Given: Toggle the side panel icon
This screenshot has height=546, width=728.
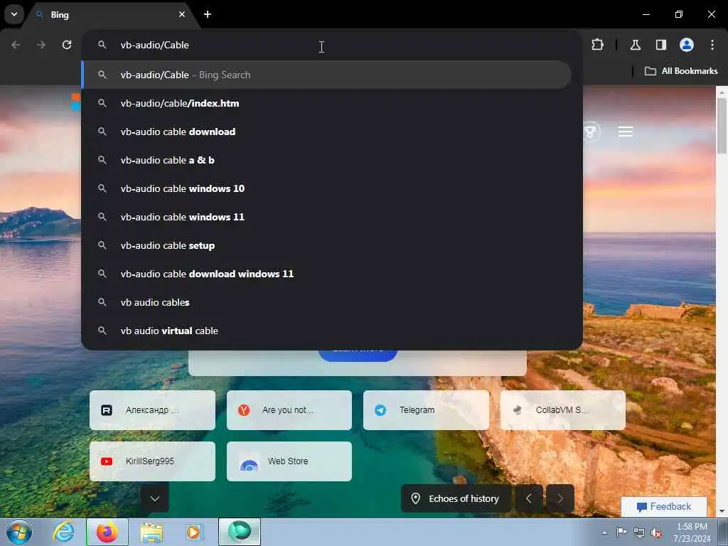Looking at the screenshot, I should 660,45.
